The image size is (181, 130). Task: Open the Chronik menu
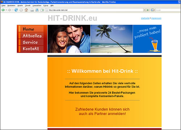[28, 5]
